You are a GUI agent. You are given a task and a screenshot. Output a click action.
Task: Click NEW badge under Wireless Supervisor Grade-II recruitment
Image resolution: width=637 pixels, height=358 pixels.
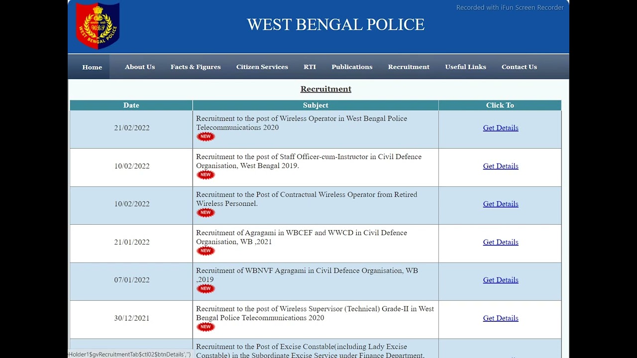click(206, 327)
